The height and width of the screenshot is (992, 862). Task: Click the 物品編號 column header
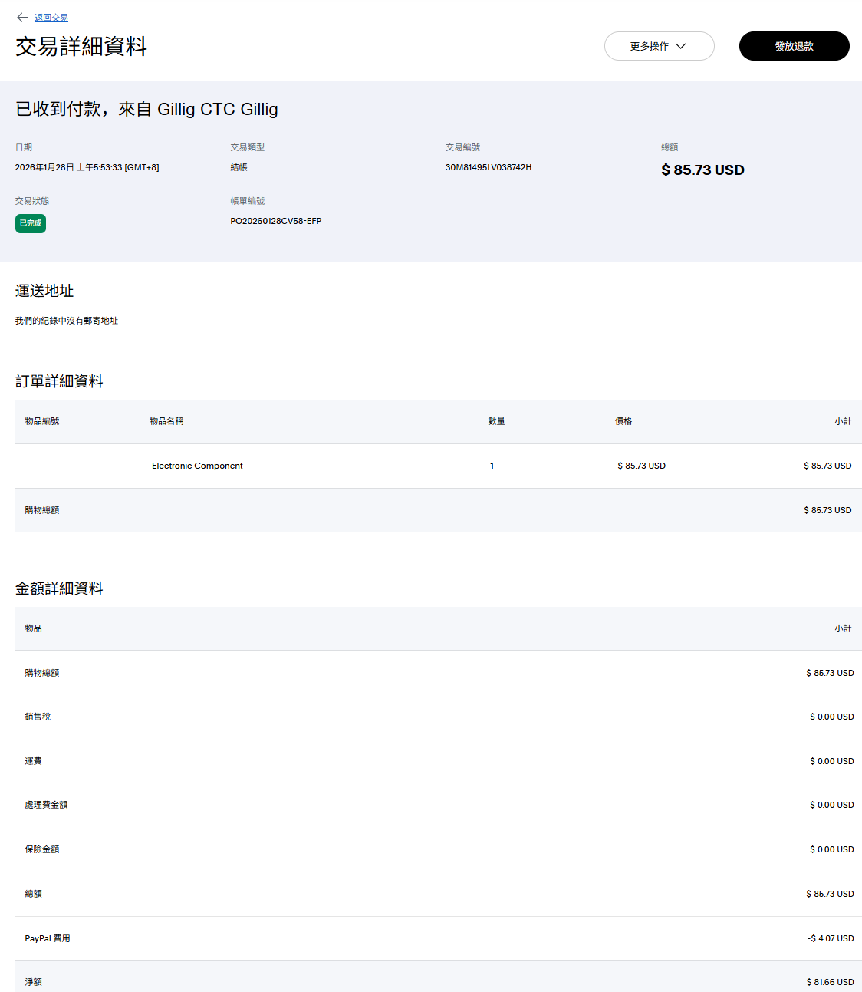pos(42,421)
